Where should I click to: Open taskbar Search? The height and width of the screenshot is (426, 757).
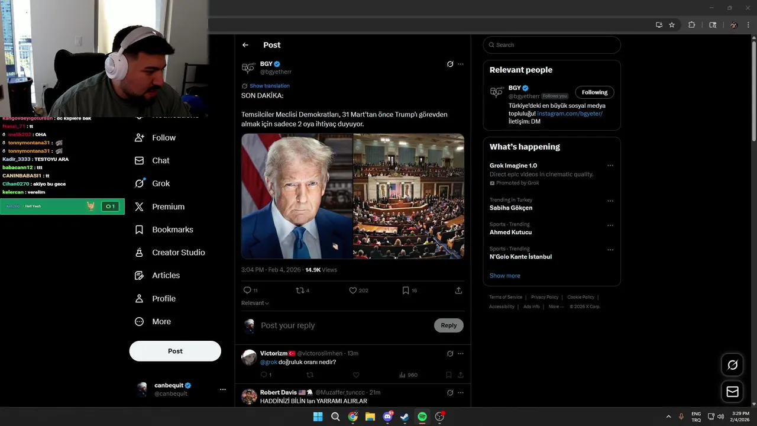[x=335, y=417]
